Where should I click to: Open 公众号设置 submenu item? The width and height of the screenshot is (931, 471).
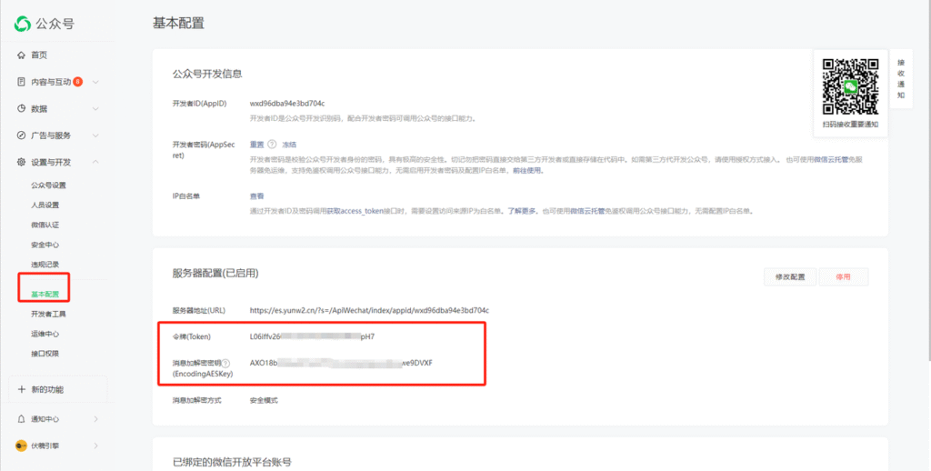pos(49,185)
